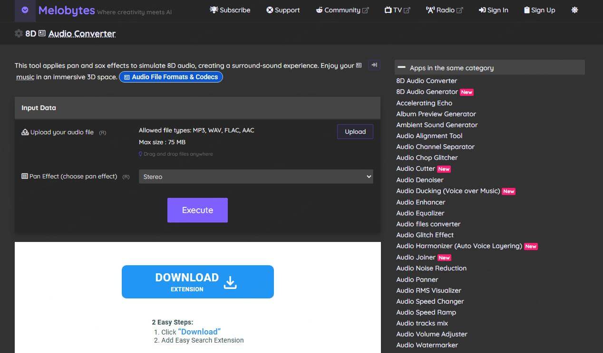This screenshot has width=603, height=353.
Task: Open the Accelerating Echo app
Action: 424,103
